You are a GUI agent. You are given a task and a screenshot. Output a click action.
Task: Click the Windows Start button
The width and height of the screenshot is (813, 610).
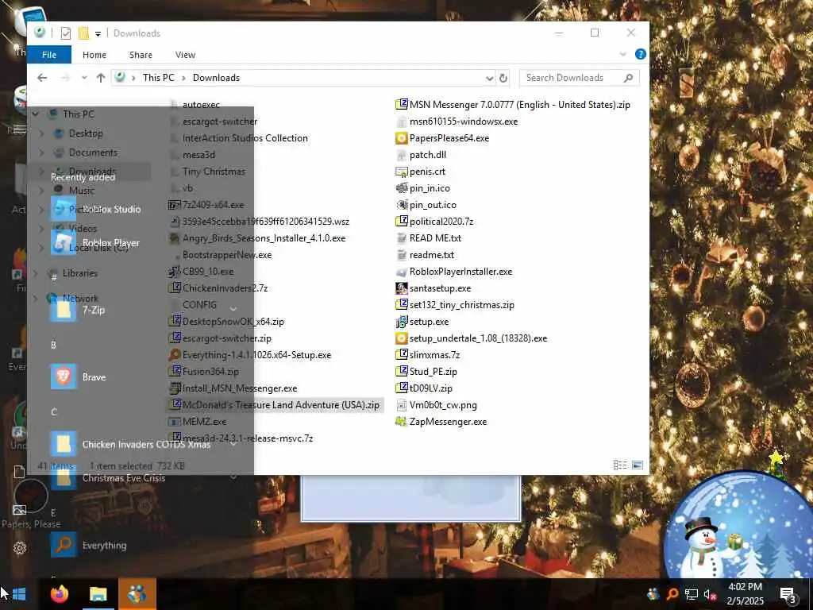(19, 594)
